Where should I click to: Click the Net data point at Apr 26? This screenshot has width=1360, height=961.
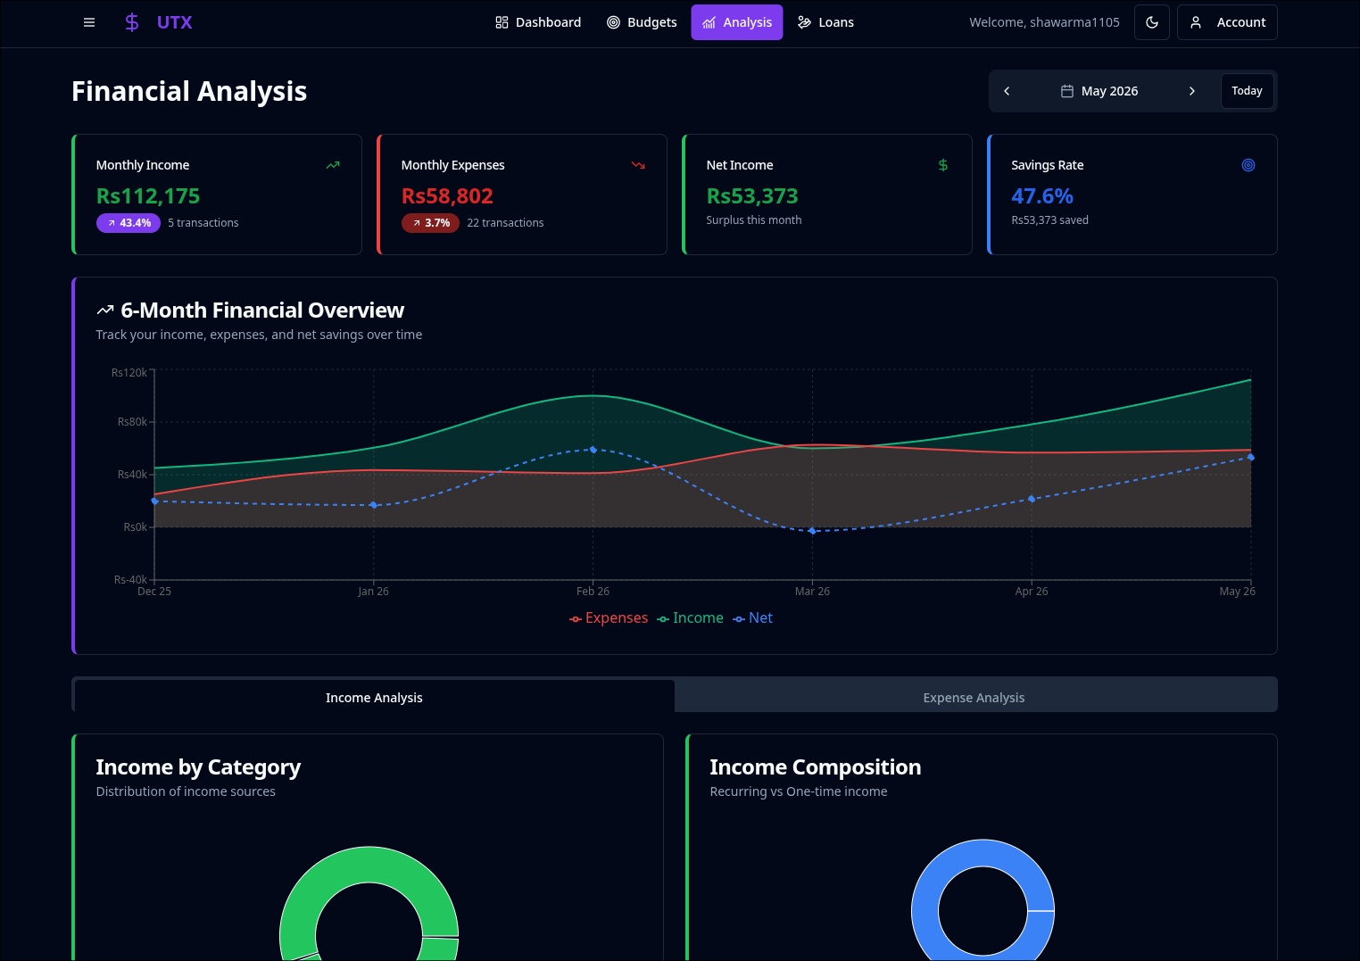[x=1032, y=499]
